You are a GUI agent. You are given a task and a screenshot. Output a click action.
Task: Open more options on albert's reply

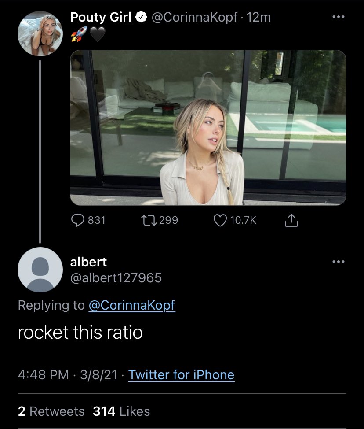click(339, 262)
